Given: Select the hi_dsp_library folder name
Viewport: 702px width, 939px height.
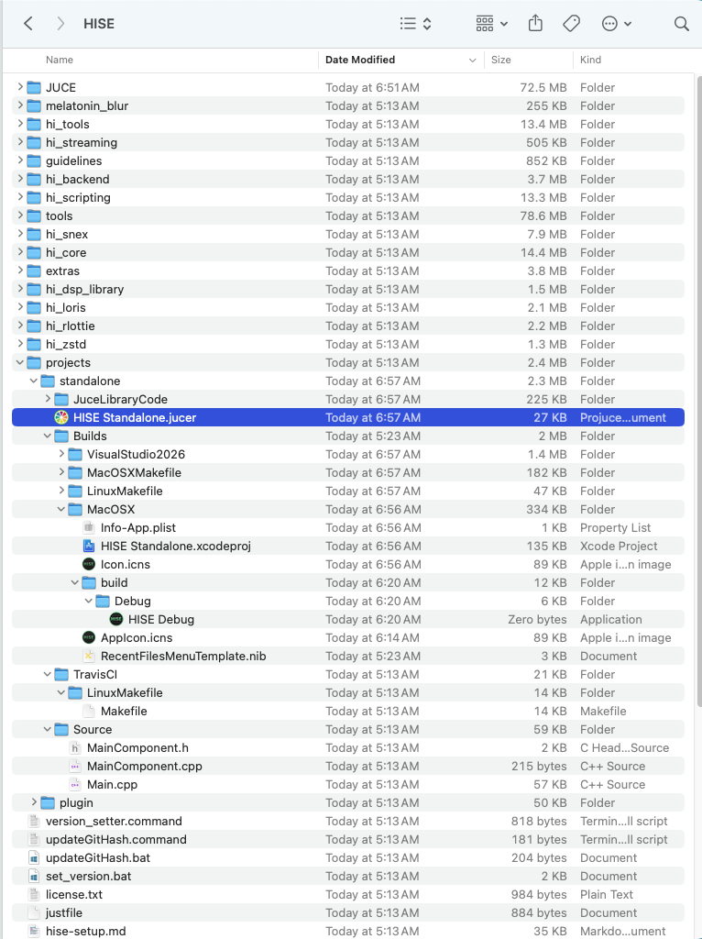Looking at the screenshot, I should click(x=84, y=289).
